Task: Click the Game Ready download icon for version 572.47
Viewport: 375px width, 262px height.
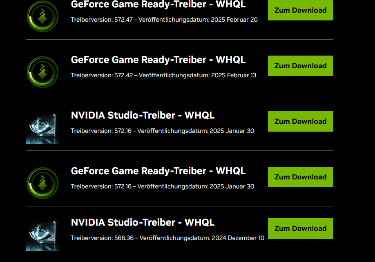Action: (x=42, y=16)
